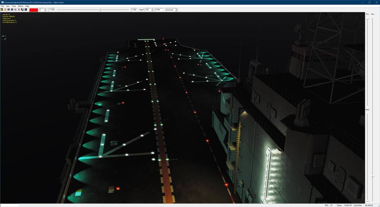
Task: Click the red color swatch in toolbar
Action: tap(34, 10)
